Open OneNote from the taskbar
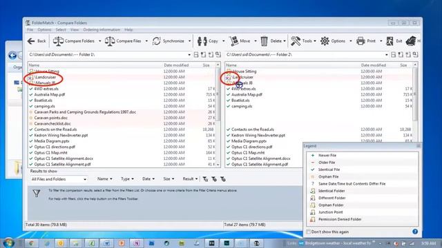This screenshot has width=442, height=248. click(137, 243)
